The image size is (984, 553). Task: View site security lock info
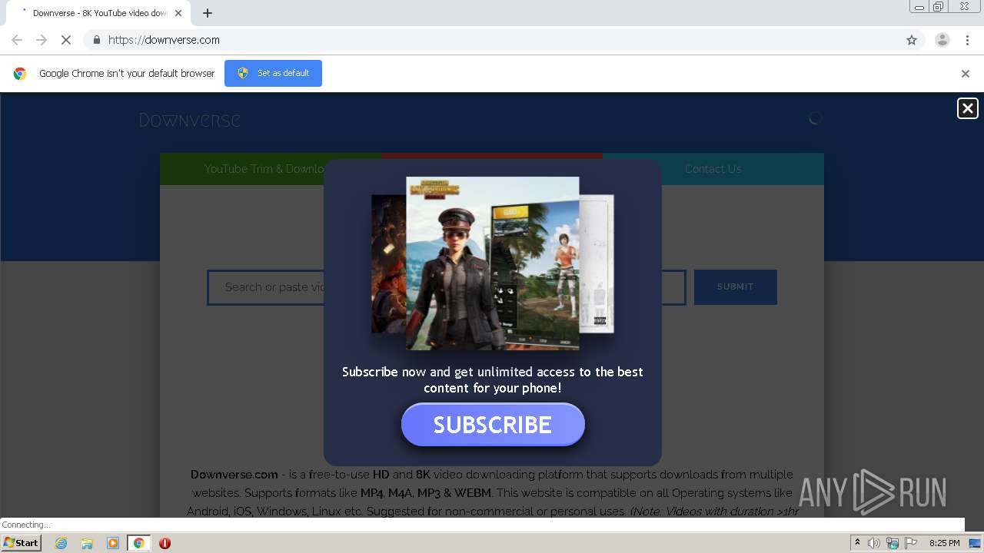click(x=96, y=40)
